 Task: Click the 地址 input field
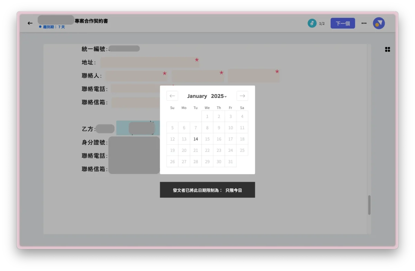(x=148, y=62)
